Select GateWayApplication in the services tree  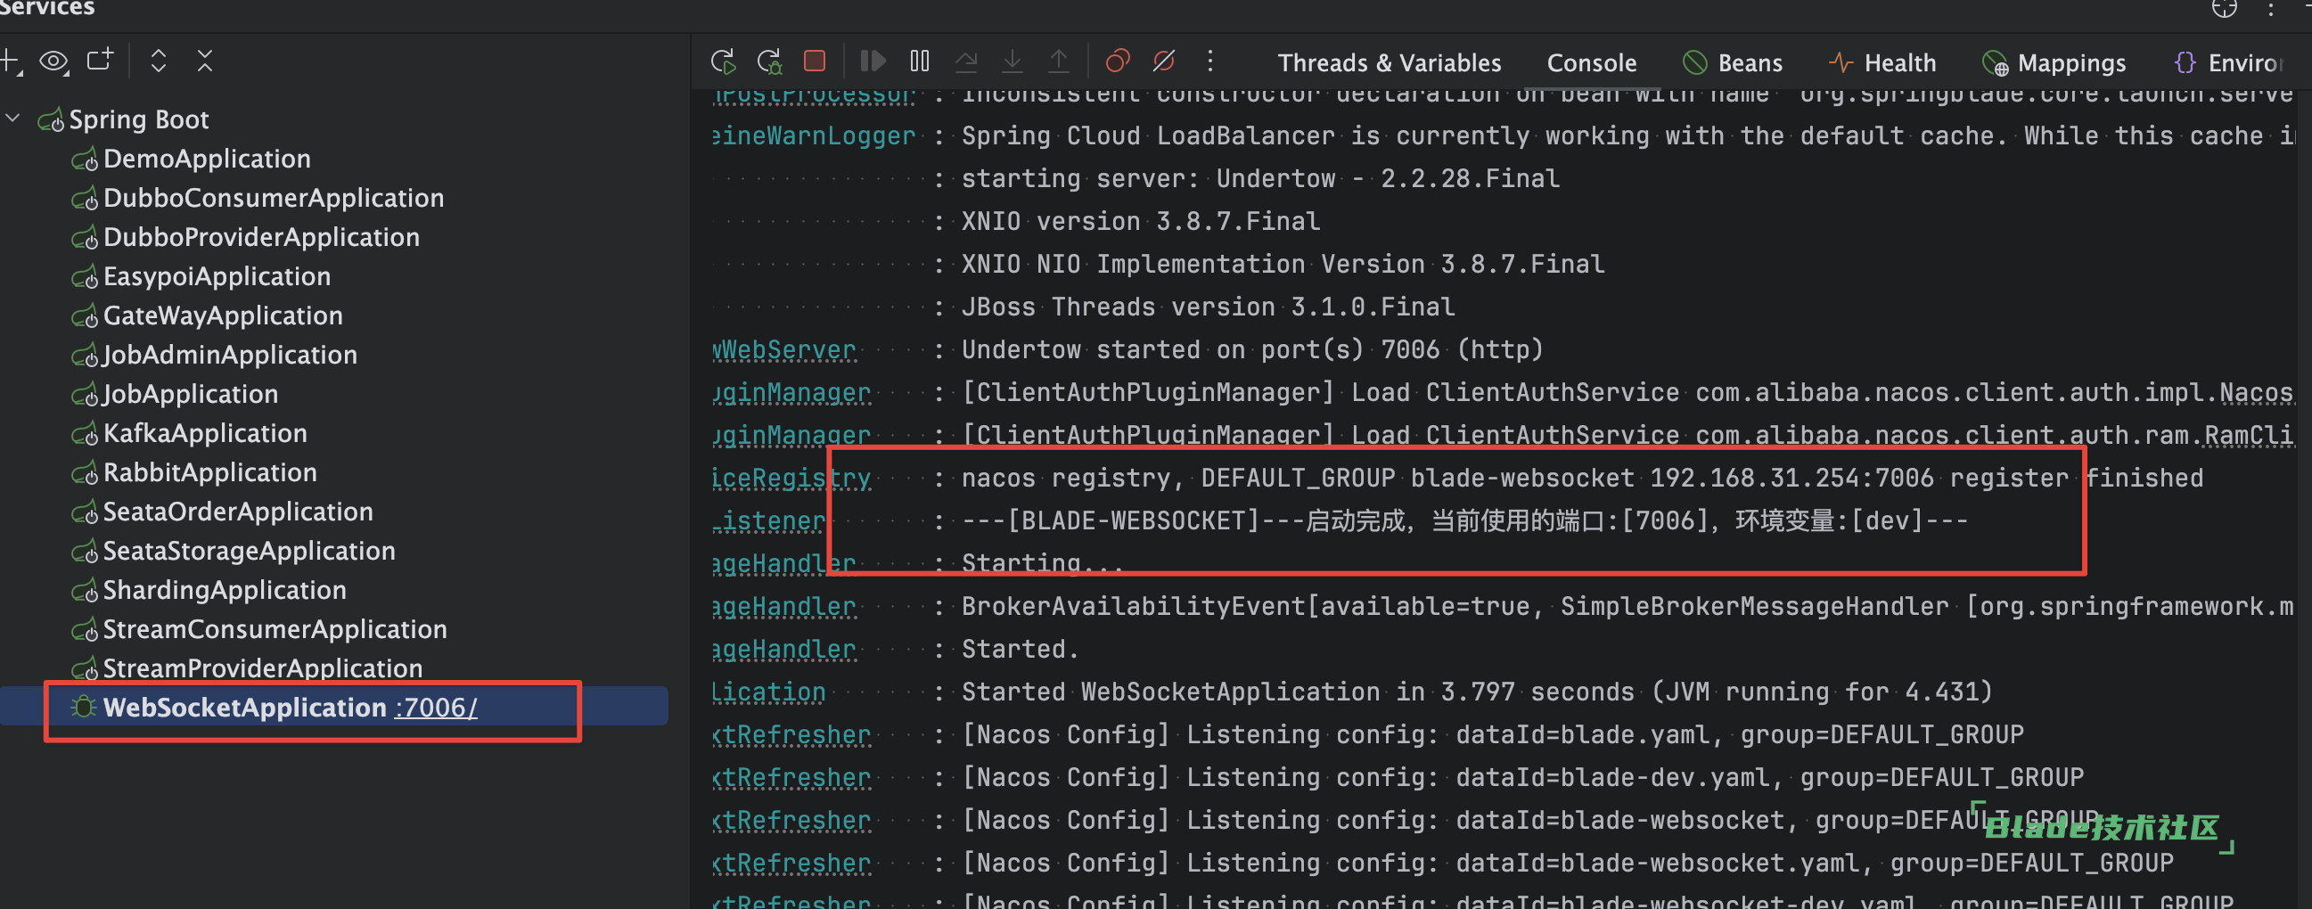point(223,315)
